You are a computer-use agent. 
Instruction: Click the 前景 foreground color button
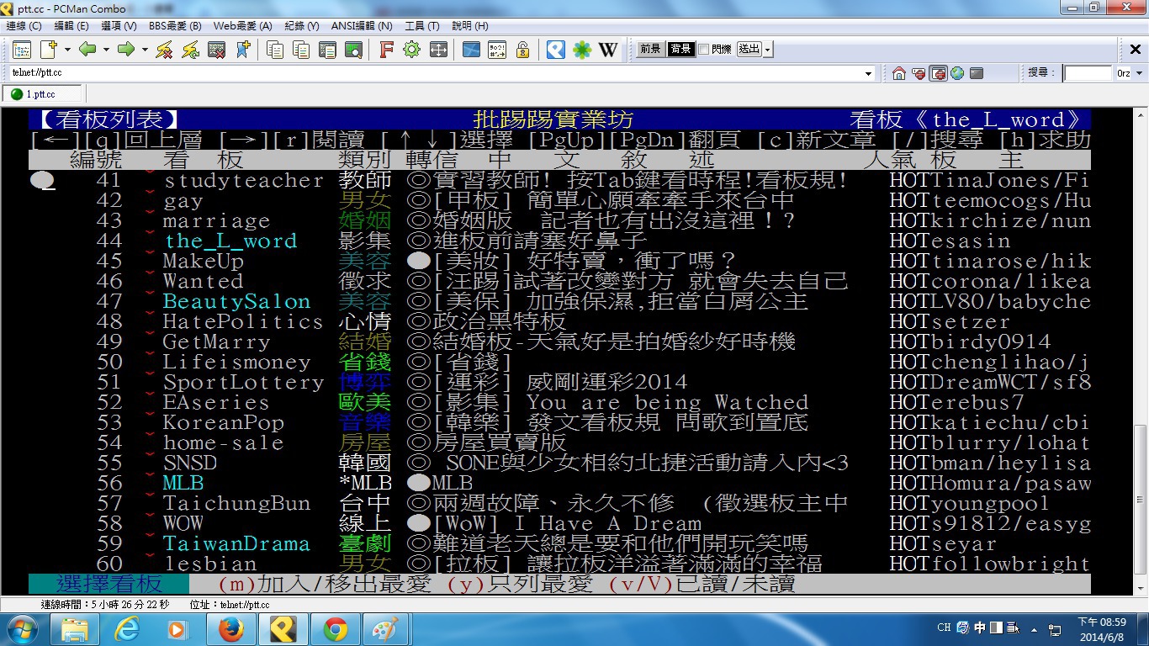pos(650,50)
